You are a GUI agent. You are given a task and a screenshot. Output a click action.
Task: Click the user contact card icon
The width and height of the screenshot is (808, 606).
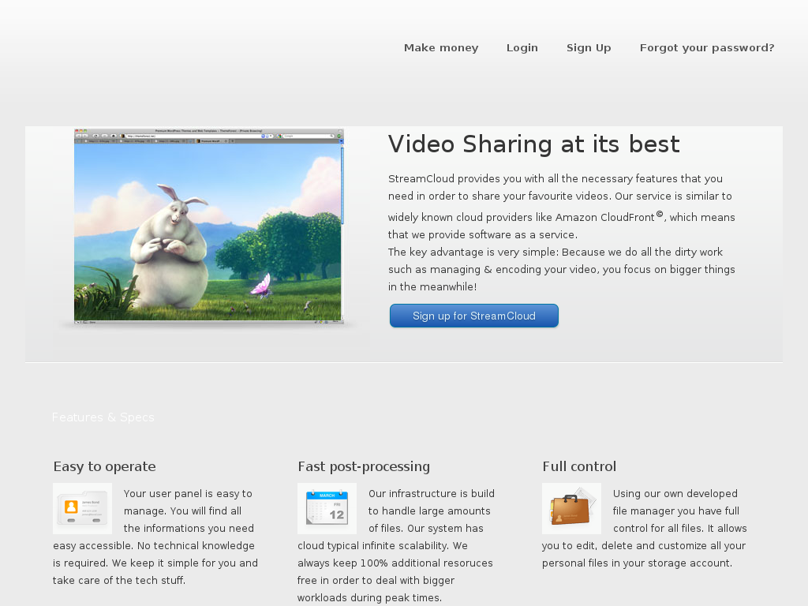click(x=82, y=509)
